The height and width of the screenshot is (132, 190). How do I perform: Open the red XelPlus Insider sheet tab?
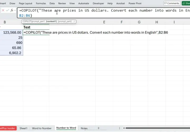(x=8, y=128)
